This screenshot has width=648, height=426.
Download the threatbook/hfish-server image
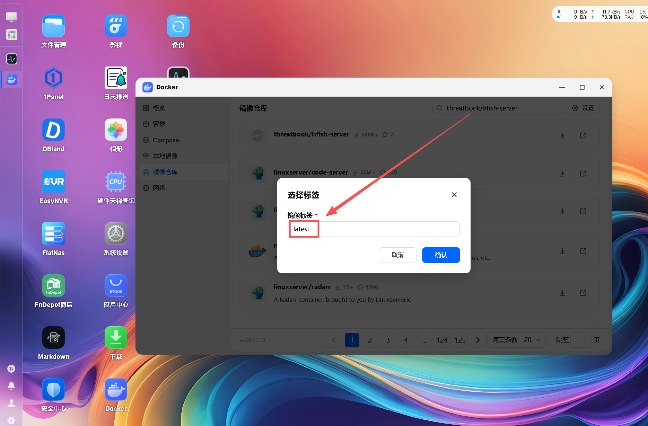click(562, 135)
